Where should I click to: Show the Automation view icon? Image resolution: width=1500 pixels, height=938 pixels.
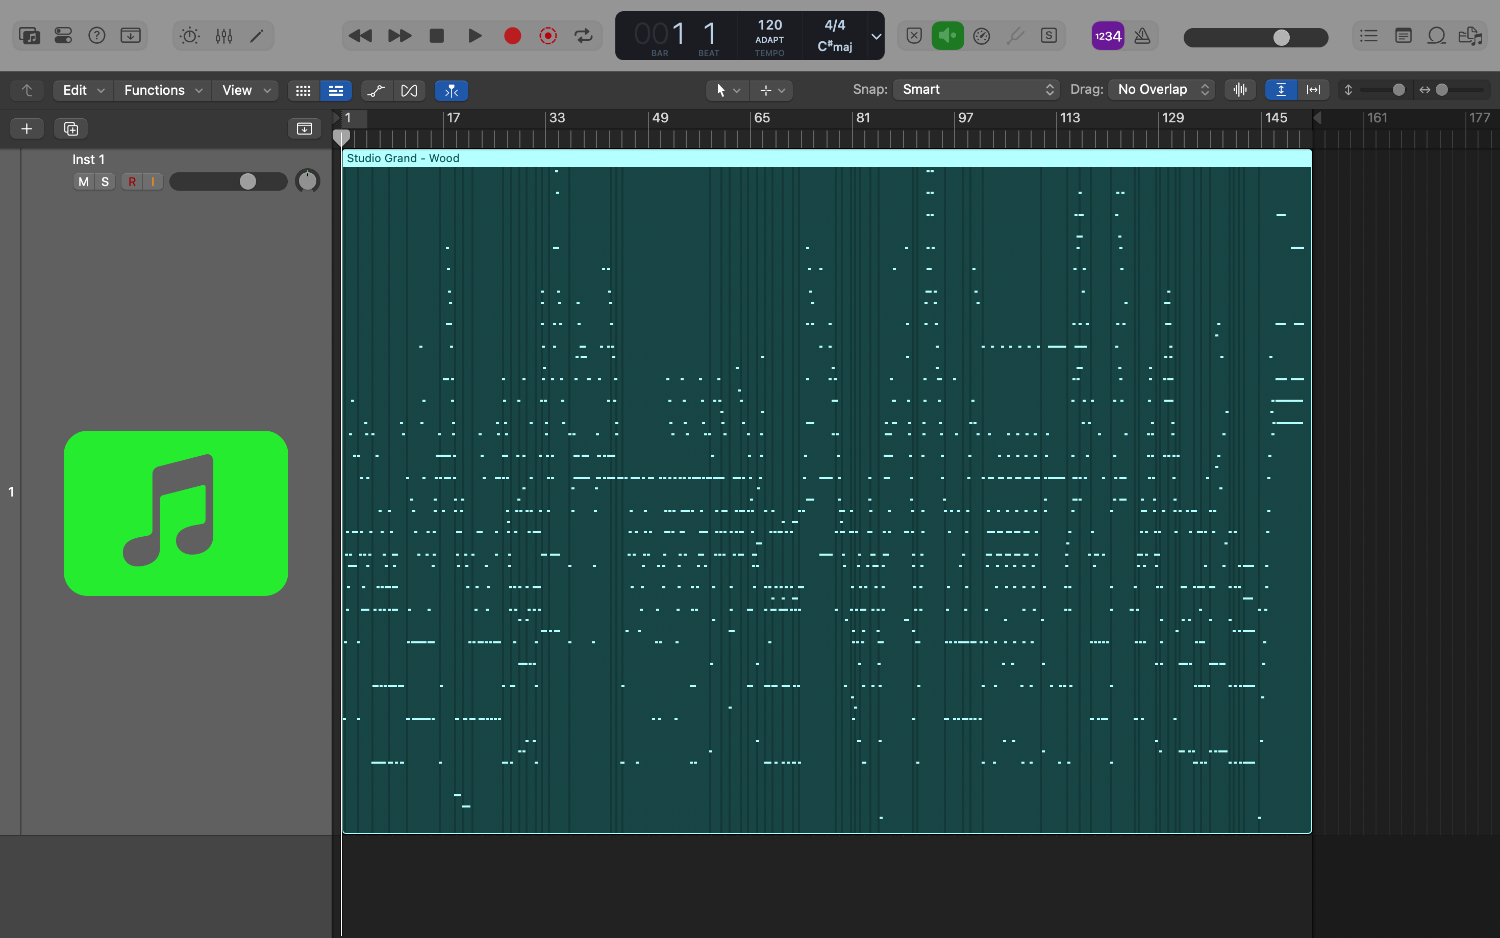pos(376,91)
